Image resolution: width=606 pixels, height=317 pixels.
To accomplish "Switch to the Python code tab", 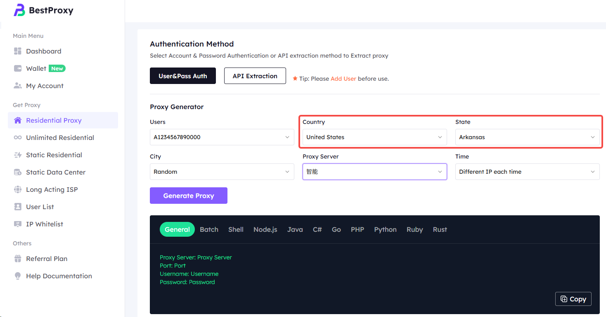I will coord(385,230).
